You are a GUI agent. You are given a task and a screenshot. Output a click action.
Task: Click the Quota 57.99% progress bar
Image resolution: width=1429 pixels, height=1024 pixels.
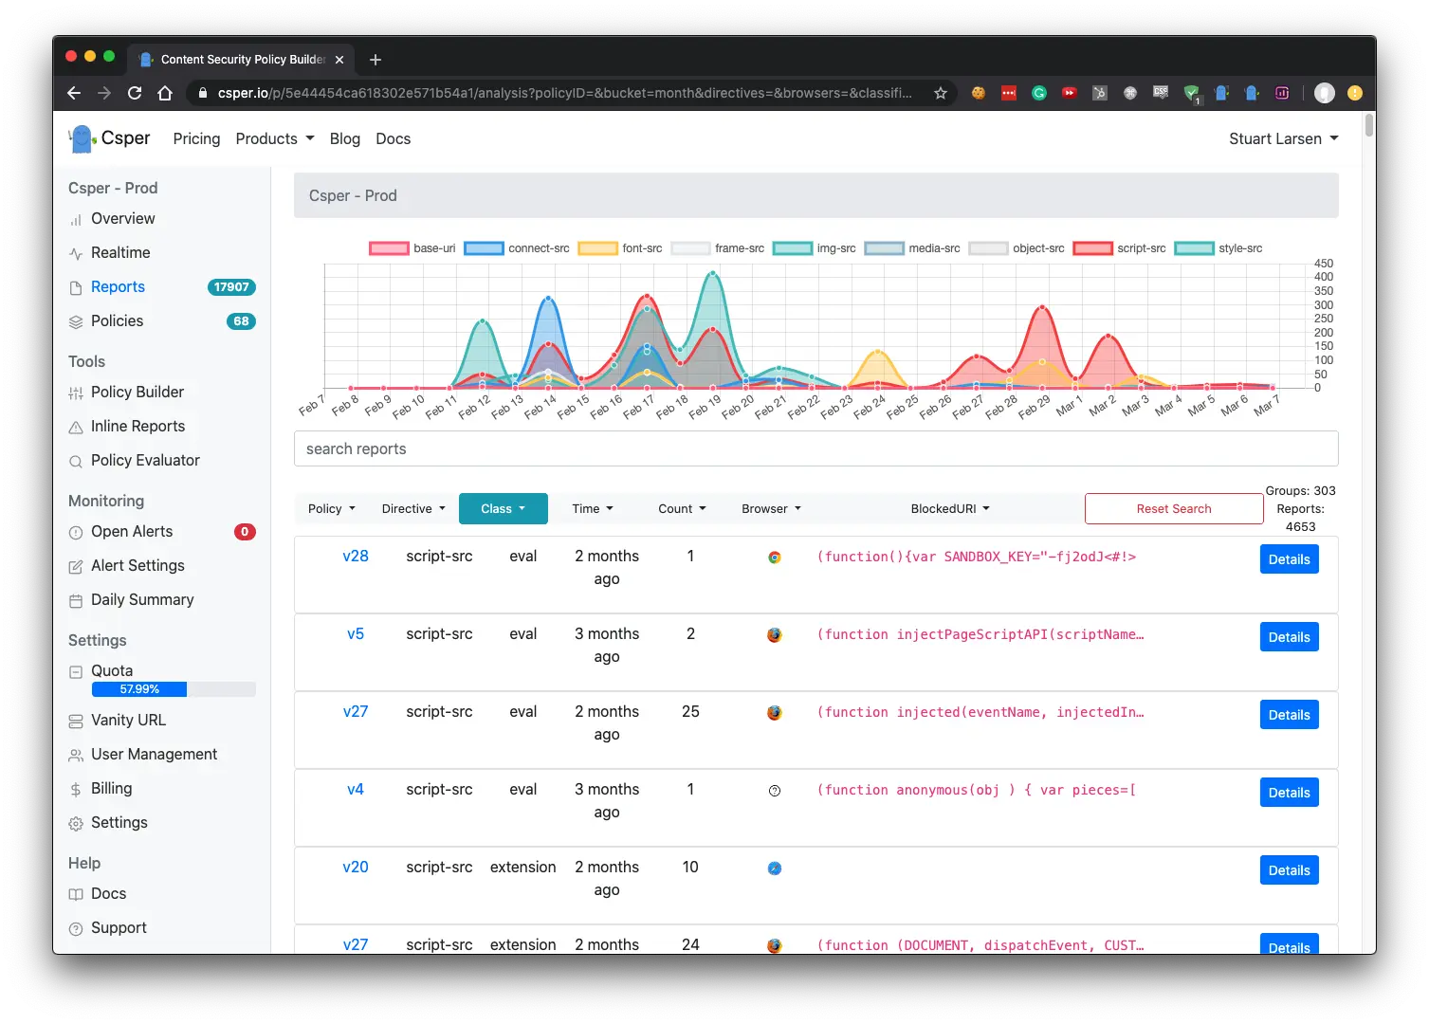174,689
